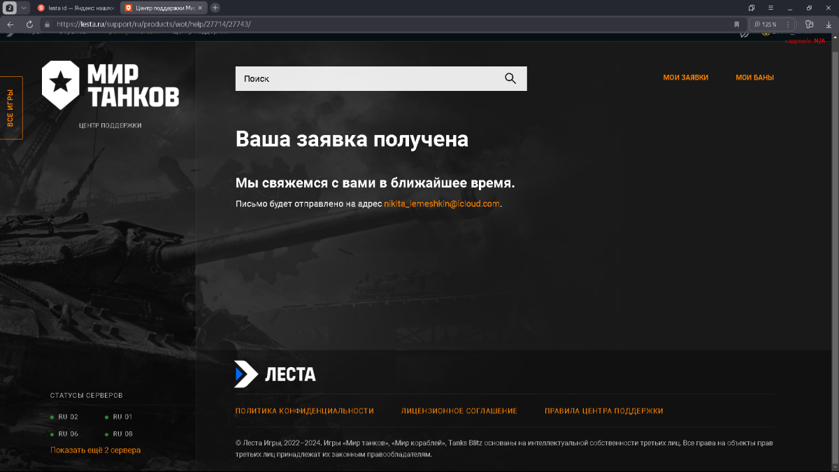Click the СТАТУСЫ СЕРВЕРОВ heading

[86, 395]
